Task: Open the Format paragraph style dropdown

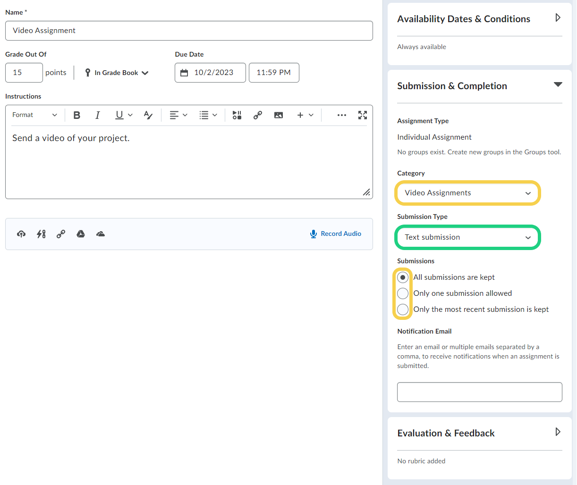Action: tap(34, 115)
